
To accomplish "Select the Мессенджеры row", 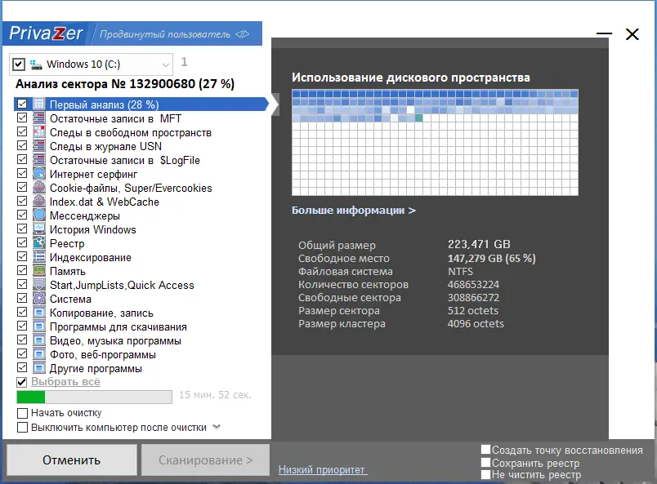I will coord(85,215).
